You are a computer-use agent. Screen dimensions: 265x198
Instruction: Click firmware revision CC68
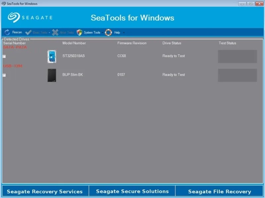[x=122, y=56]
